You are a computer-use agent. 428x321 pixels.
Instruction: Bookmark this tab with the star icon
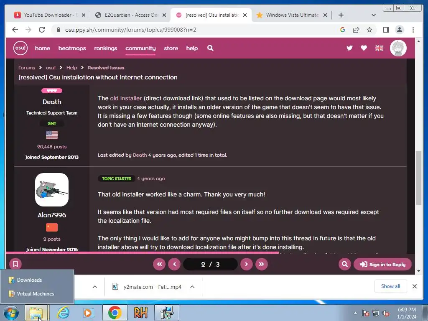coord(369,30)
